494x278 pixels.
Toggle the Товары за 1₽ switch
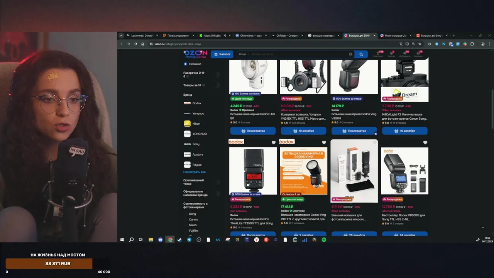(x=217, y=85)
